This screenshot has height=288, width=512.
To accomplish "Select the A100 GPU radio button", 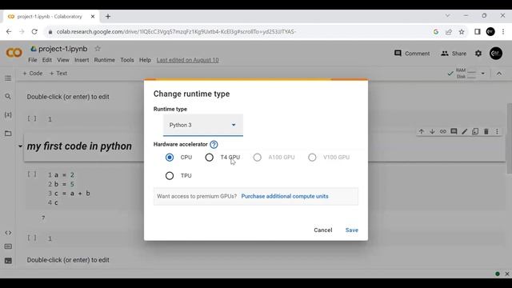I will (x=258, y=158).
